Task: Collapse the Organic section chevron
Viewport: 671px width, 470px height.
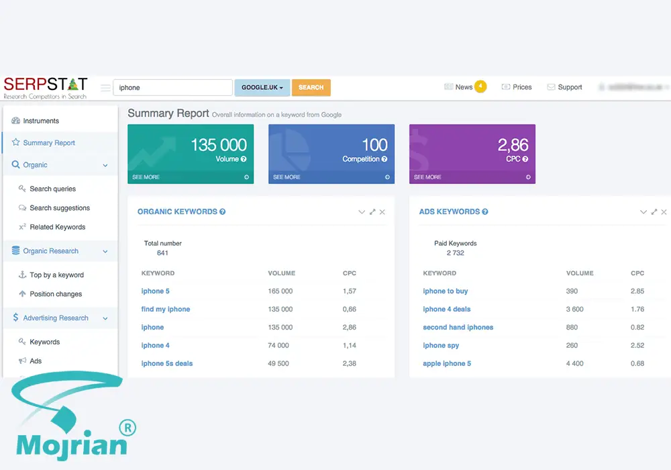Action: pos(105,165)
